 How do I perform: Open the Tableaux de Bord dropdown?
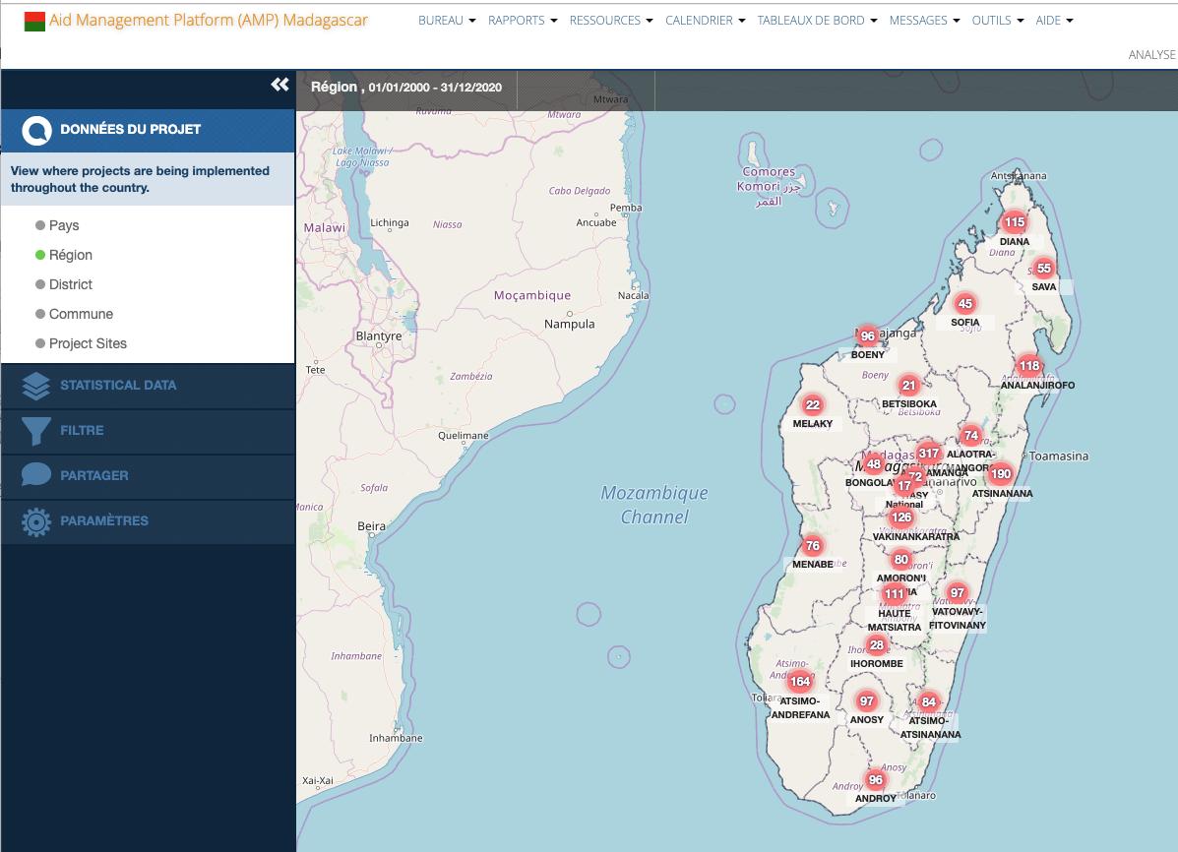[x=816, y=20]
